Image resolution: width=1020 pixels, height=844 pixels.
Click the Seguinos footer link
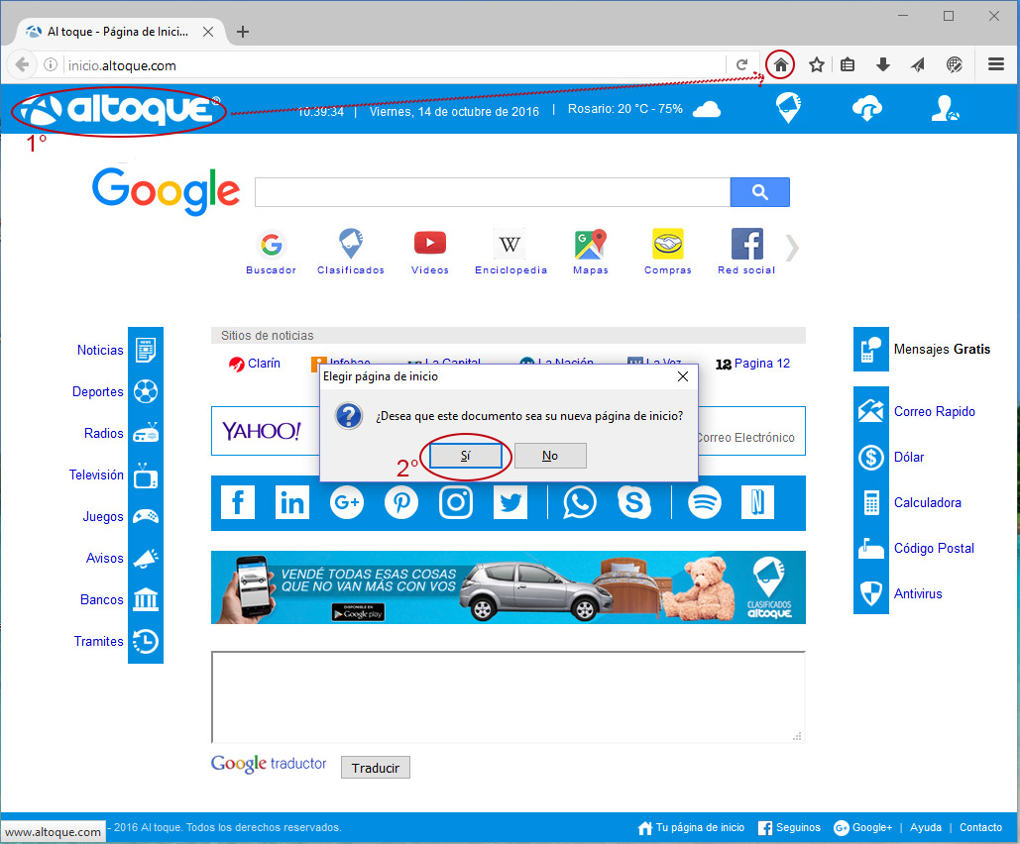tap(790, 828)
